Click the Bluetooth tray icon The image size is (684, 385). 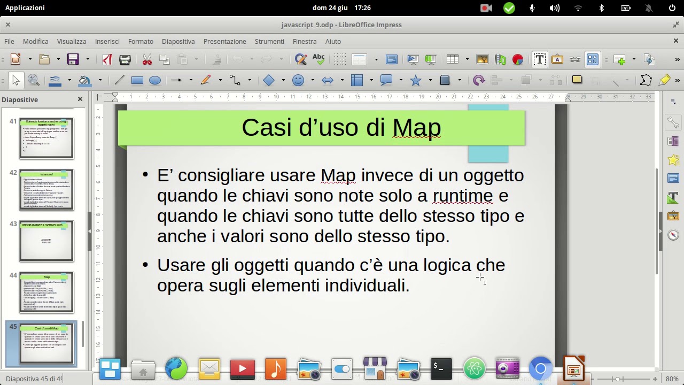[x=601, y=7]
